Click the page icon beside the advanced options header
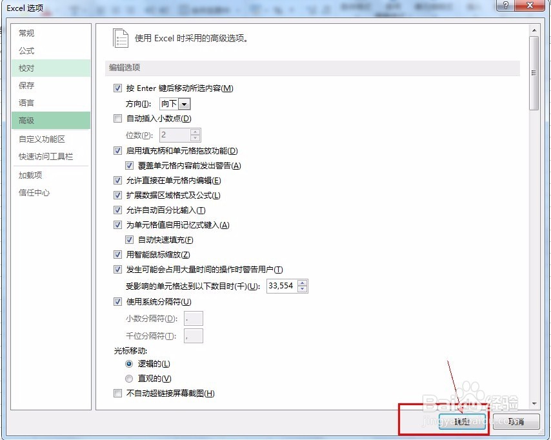Image resolution: width=551 pixels, height=440 pixels. coord(120,37)
